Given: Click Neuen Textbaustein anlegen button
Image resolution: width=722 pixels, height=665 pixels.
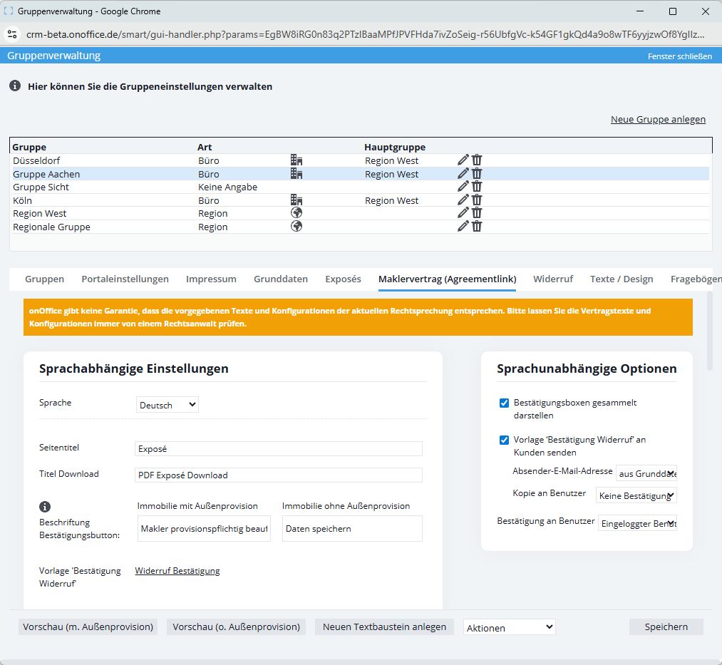Looking at the screenshot, I should pyautogui.click(x=384, y=627).
